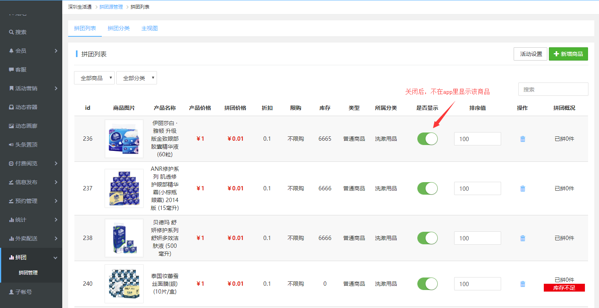Open 头条置顶 in the sidebar
This screenshot has height=308, width=599.
pos(26,145)
